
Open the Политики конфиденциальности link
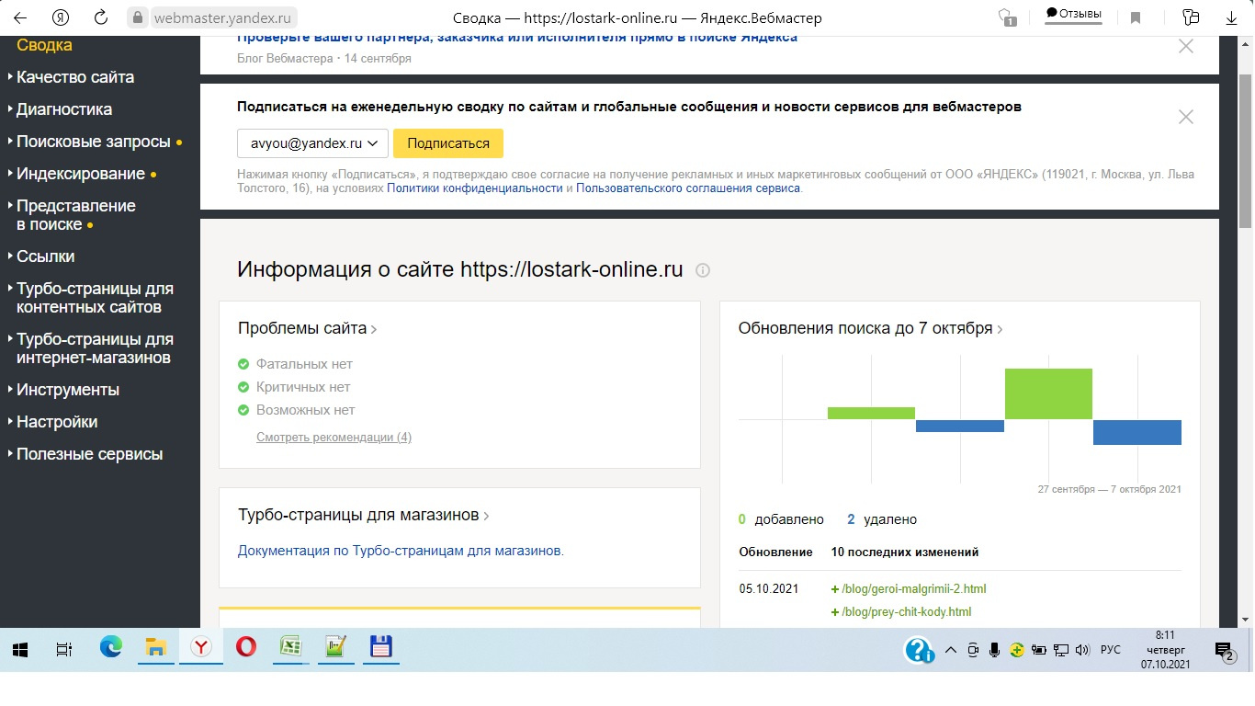pyautogui.click(x=475, y=188)
